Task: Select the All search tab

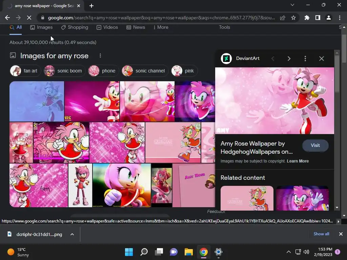Action: click(16, 27)
